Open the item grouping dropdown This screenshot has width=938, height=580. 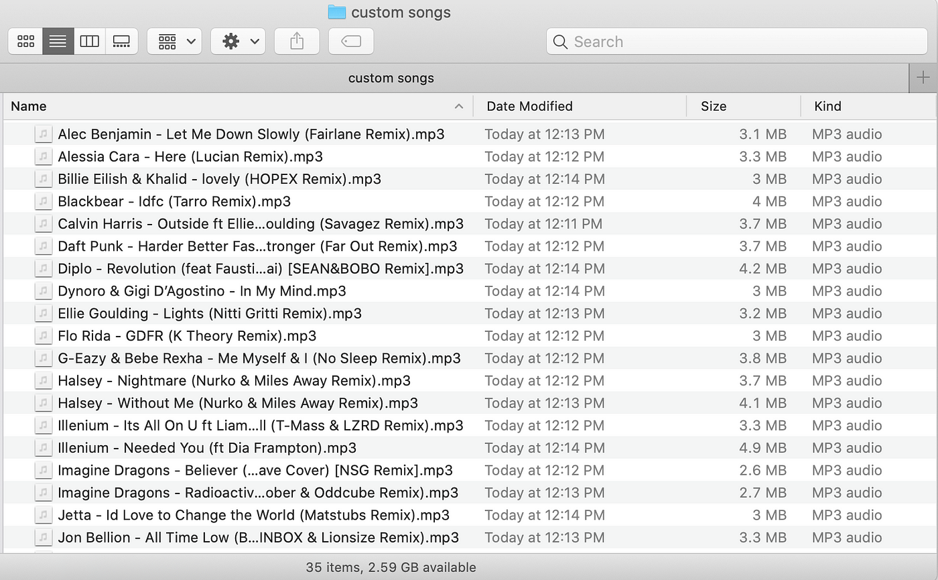[174, 41]
